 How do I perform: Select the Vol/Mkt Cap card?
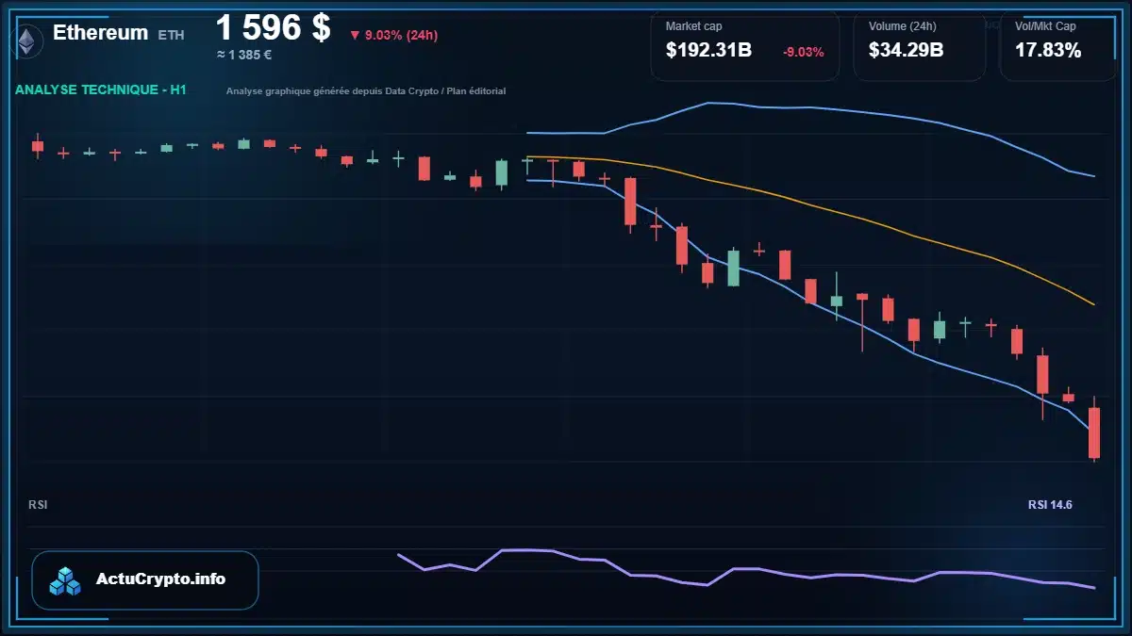(x=1058, y=45)
